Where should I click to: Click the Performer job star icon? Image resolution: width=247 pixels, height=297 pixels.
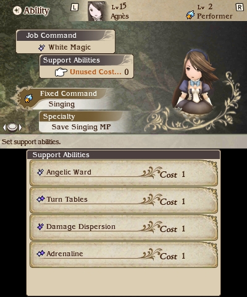[190, 15]
